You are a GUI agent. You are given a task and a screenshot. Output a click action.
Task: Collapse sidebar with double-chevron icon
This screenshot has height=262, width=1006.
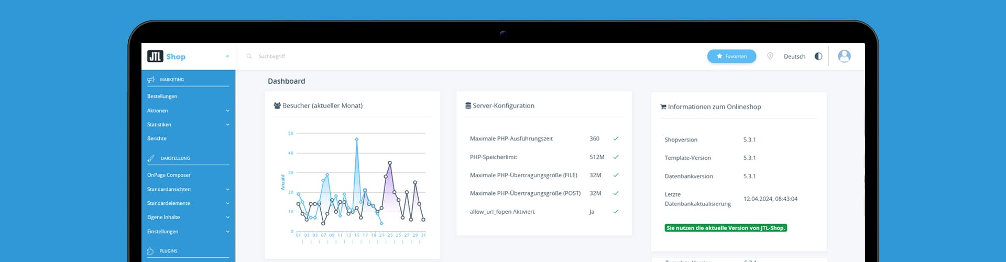[227, 57]
